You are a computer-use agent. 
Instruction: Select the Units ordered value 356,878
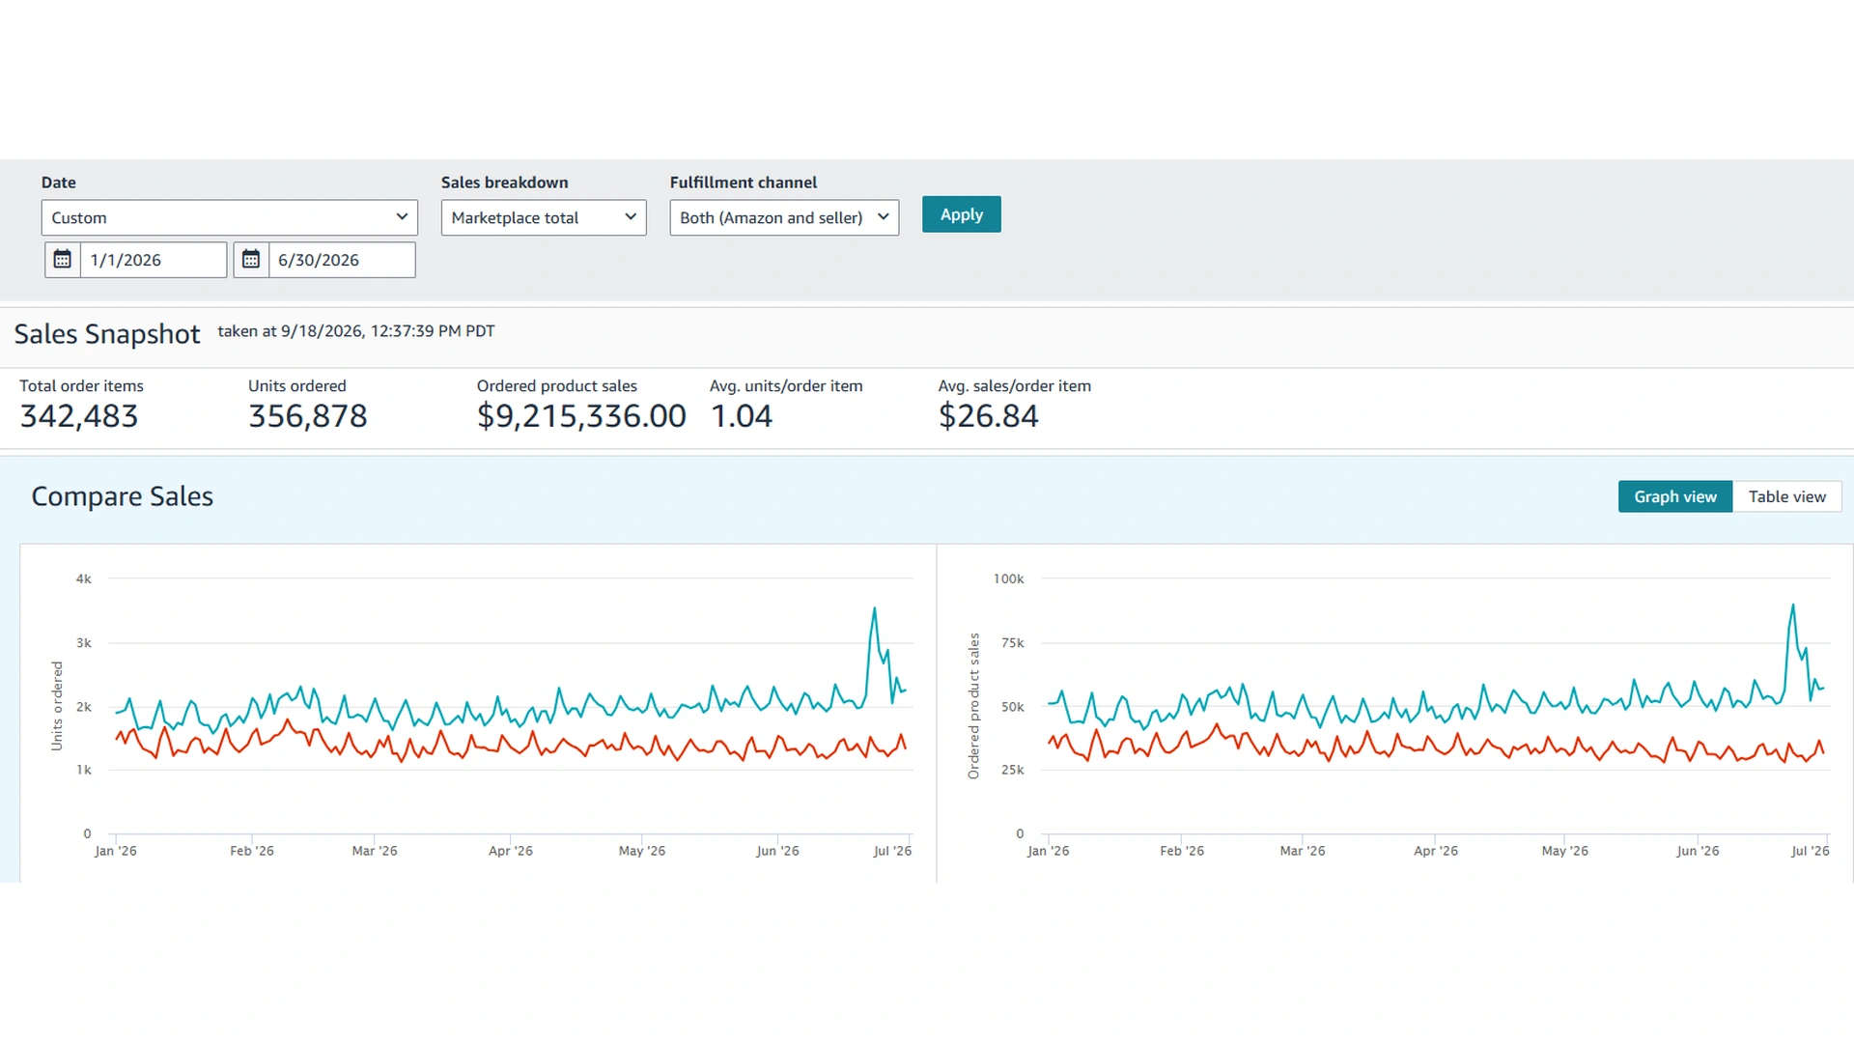coord(308,416)
